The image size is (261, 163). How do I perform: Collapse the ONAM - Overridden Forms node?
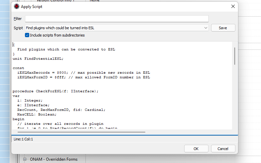click(25, 159)
